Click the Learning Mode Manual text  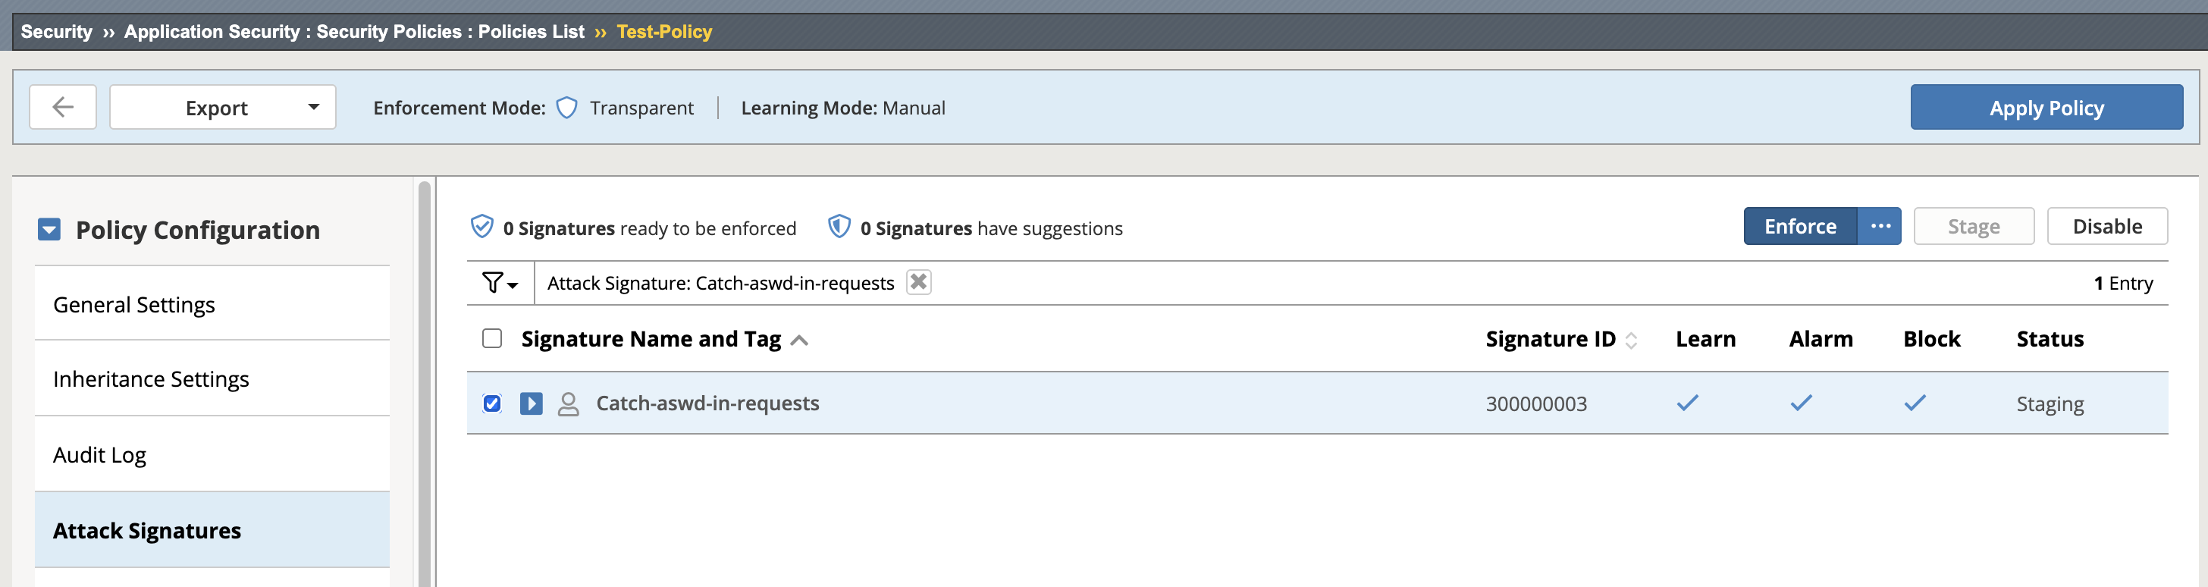click(843, 108)
